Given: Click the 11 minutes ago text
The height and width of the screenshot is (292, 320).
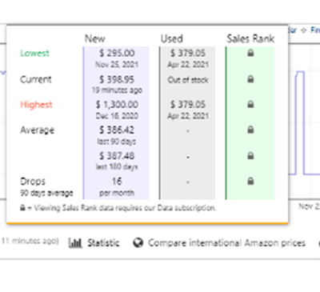Looking at the screenshot, I should coord(30,241).
